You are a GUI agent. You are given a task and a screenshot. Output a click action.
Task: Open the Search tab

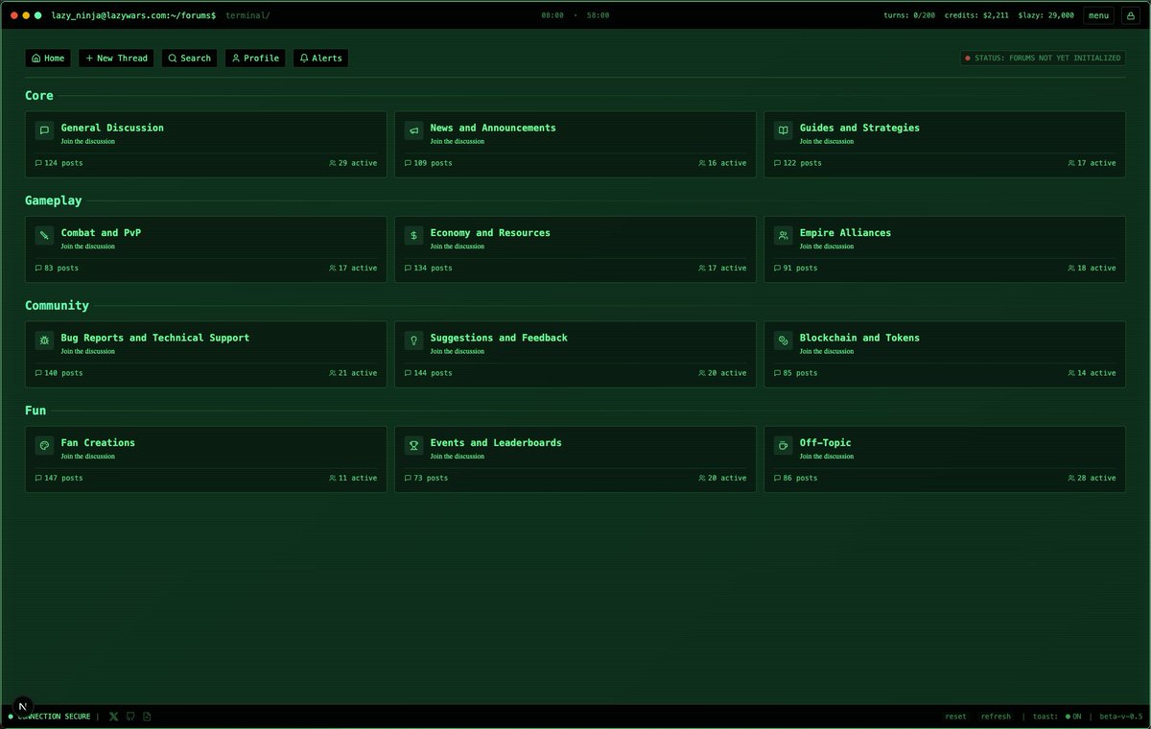point(189,59)
